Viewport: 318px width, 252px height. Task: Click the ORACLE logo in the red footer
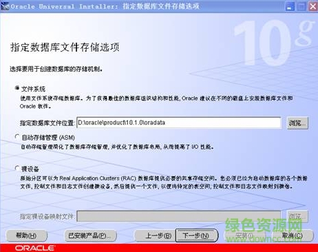coord(34,248)
